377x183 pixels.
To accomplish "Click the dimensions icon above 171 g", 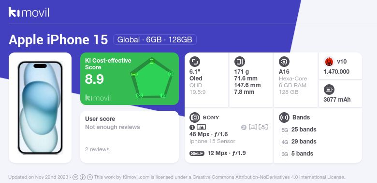I will pos(239,62).
